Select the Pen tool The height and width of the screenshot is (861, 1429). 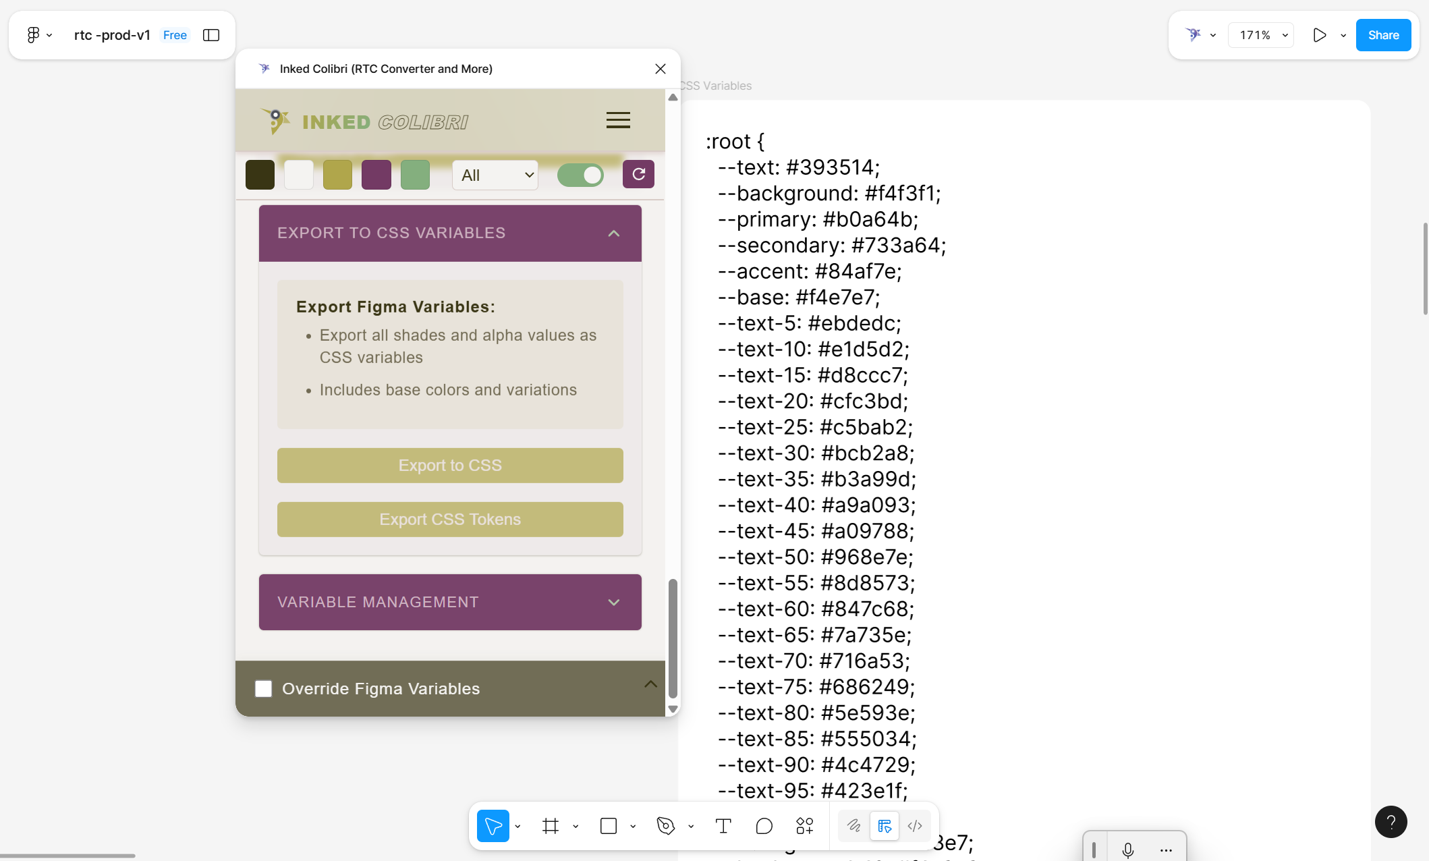pos(665,825)
